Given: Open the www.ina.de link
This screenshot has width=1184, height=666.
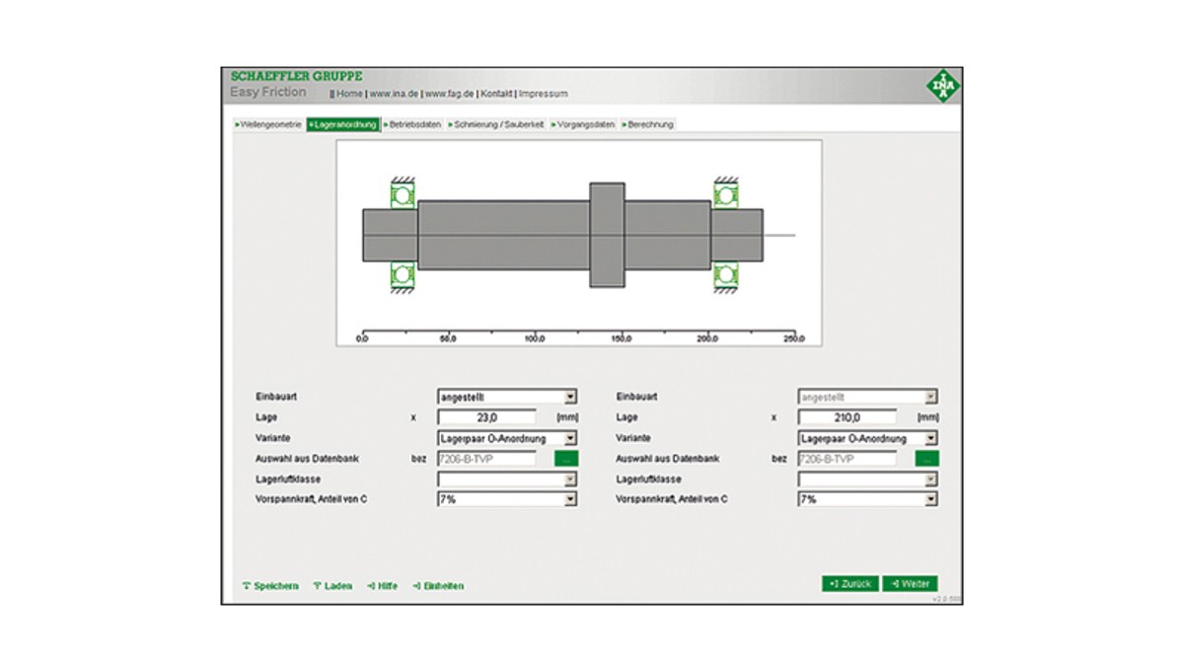Looking at the screenshot, I should point(393,94).
